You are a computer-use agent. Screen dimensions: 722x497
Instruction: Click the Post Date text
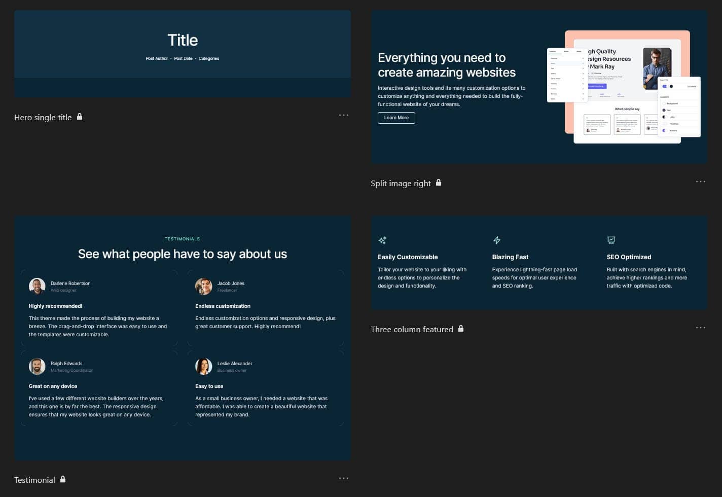pyautogui.click(x=183, y=58)
